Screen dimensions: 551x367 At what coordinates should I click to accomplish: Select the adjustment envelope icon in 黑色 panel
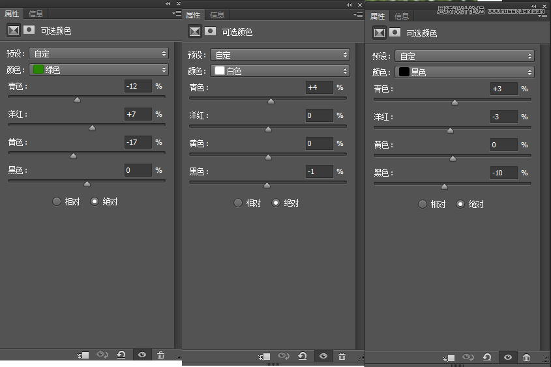pyautogui.click(x=379, y=33)
